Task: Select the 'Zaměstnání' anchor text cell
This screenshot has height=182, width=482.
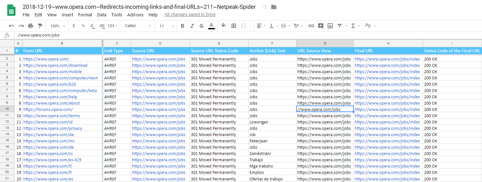Action: (272, 153)
